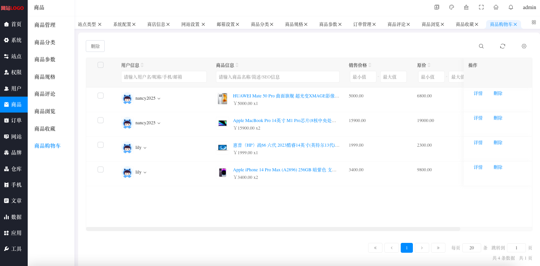
Task: Open the 数据 sidebar item
Action: 14,217
